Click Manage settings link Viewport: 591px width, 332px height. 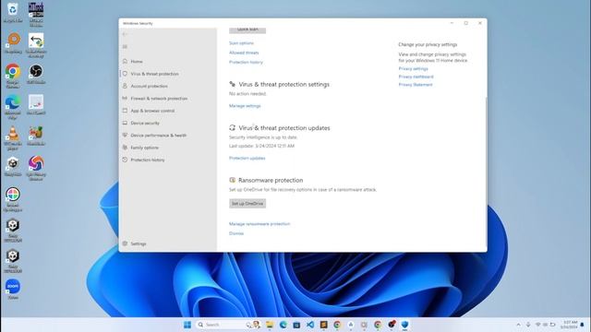click(x=245, y=106)
